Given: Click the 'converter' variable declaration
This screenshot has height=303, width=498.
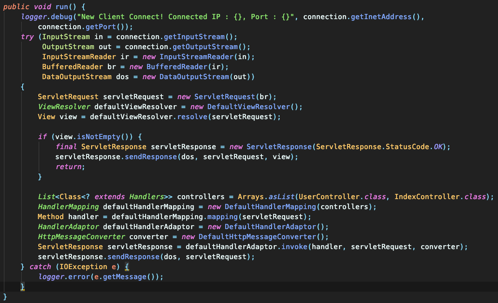Looking at the screenshot, I should [149, 237].
